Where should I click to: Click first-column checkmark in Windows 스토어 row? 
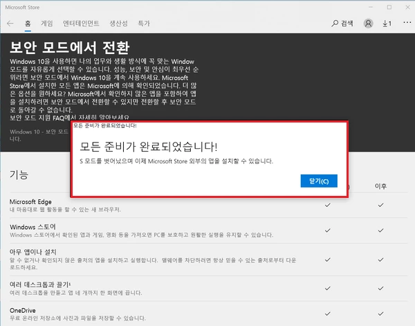coord(328,230)
